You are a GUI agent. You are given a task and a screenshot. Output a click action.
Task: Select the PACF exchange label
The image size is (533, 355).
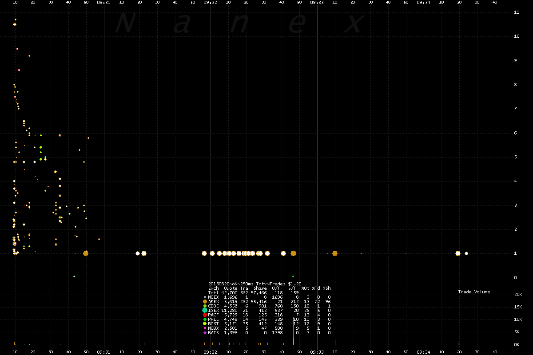click(x=214, y=315)
